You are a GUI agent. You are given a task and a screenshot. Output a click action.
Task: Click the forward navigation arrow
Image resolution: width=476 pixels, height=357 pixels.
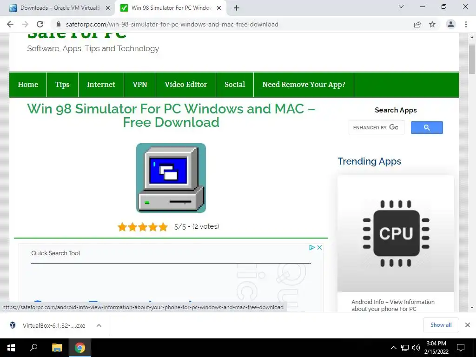(25, 24)
